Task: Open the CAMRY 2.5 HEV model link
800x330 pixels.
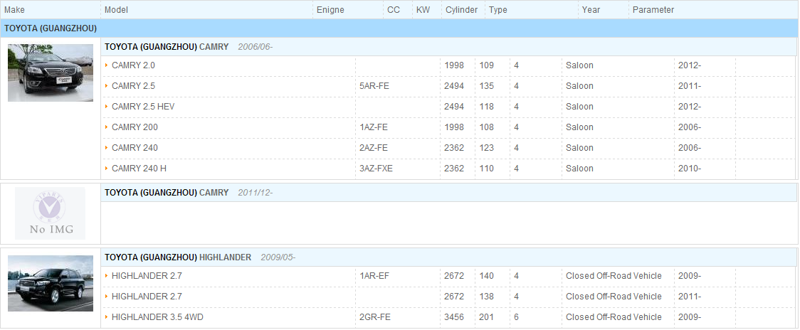Action: pos(143,107)
